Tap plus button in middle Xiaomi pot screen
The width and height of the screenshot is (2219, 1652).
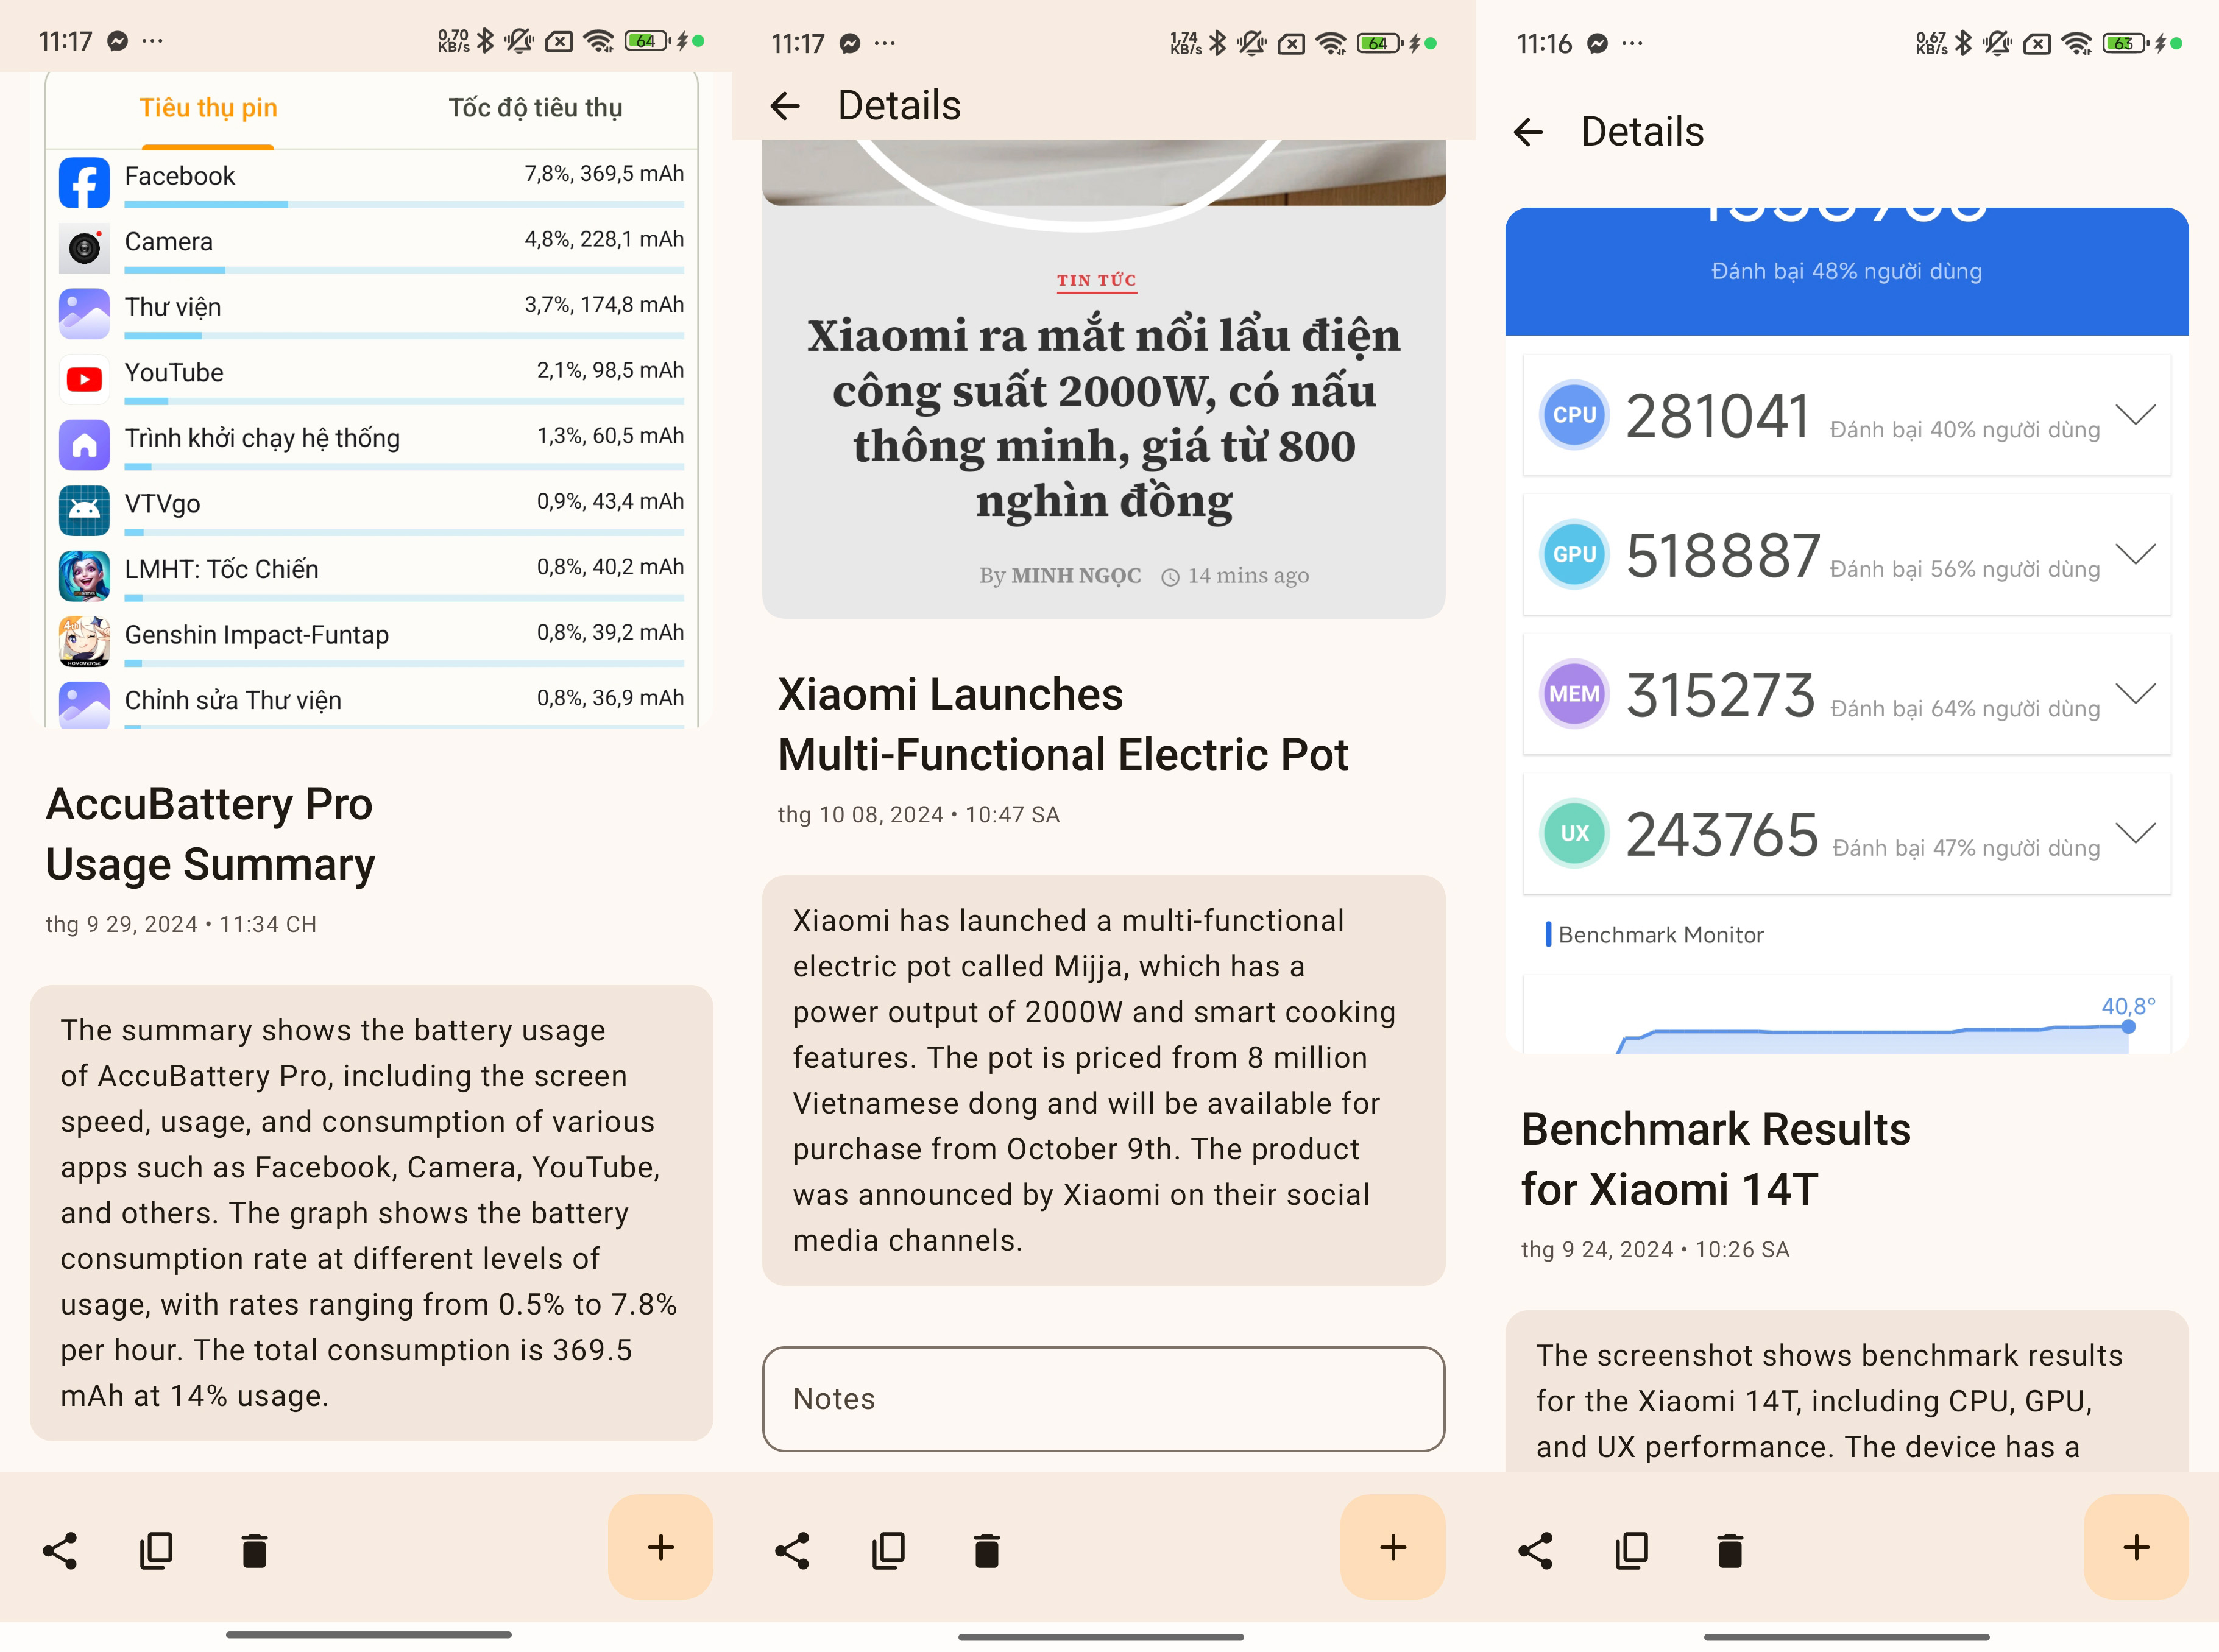point(1392,1547)
